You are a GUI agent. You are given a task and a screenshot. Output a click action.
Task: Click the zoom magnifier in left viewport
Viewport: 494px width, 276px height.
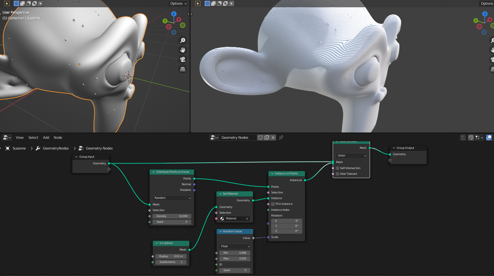[x=183, y=40]
